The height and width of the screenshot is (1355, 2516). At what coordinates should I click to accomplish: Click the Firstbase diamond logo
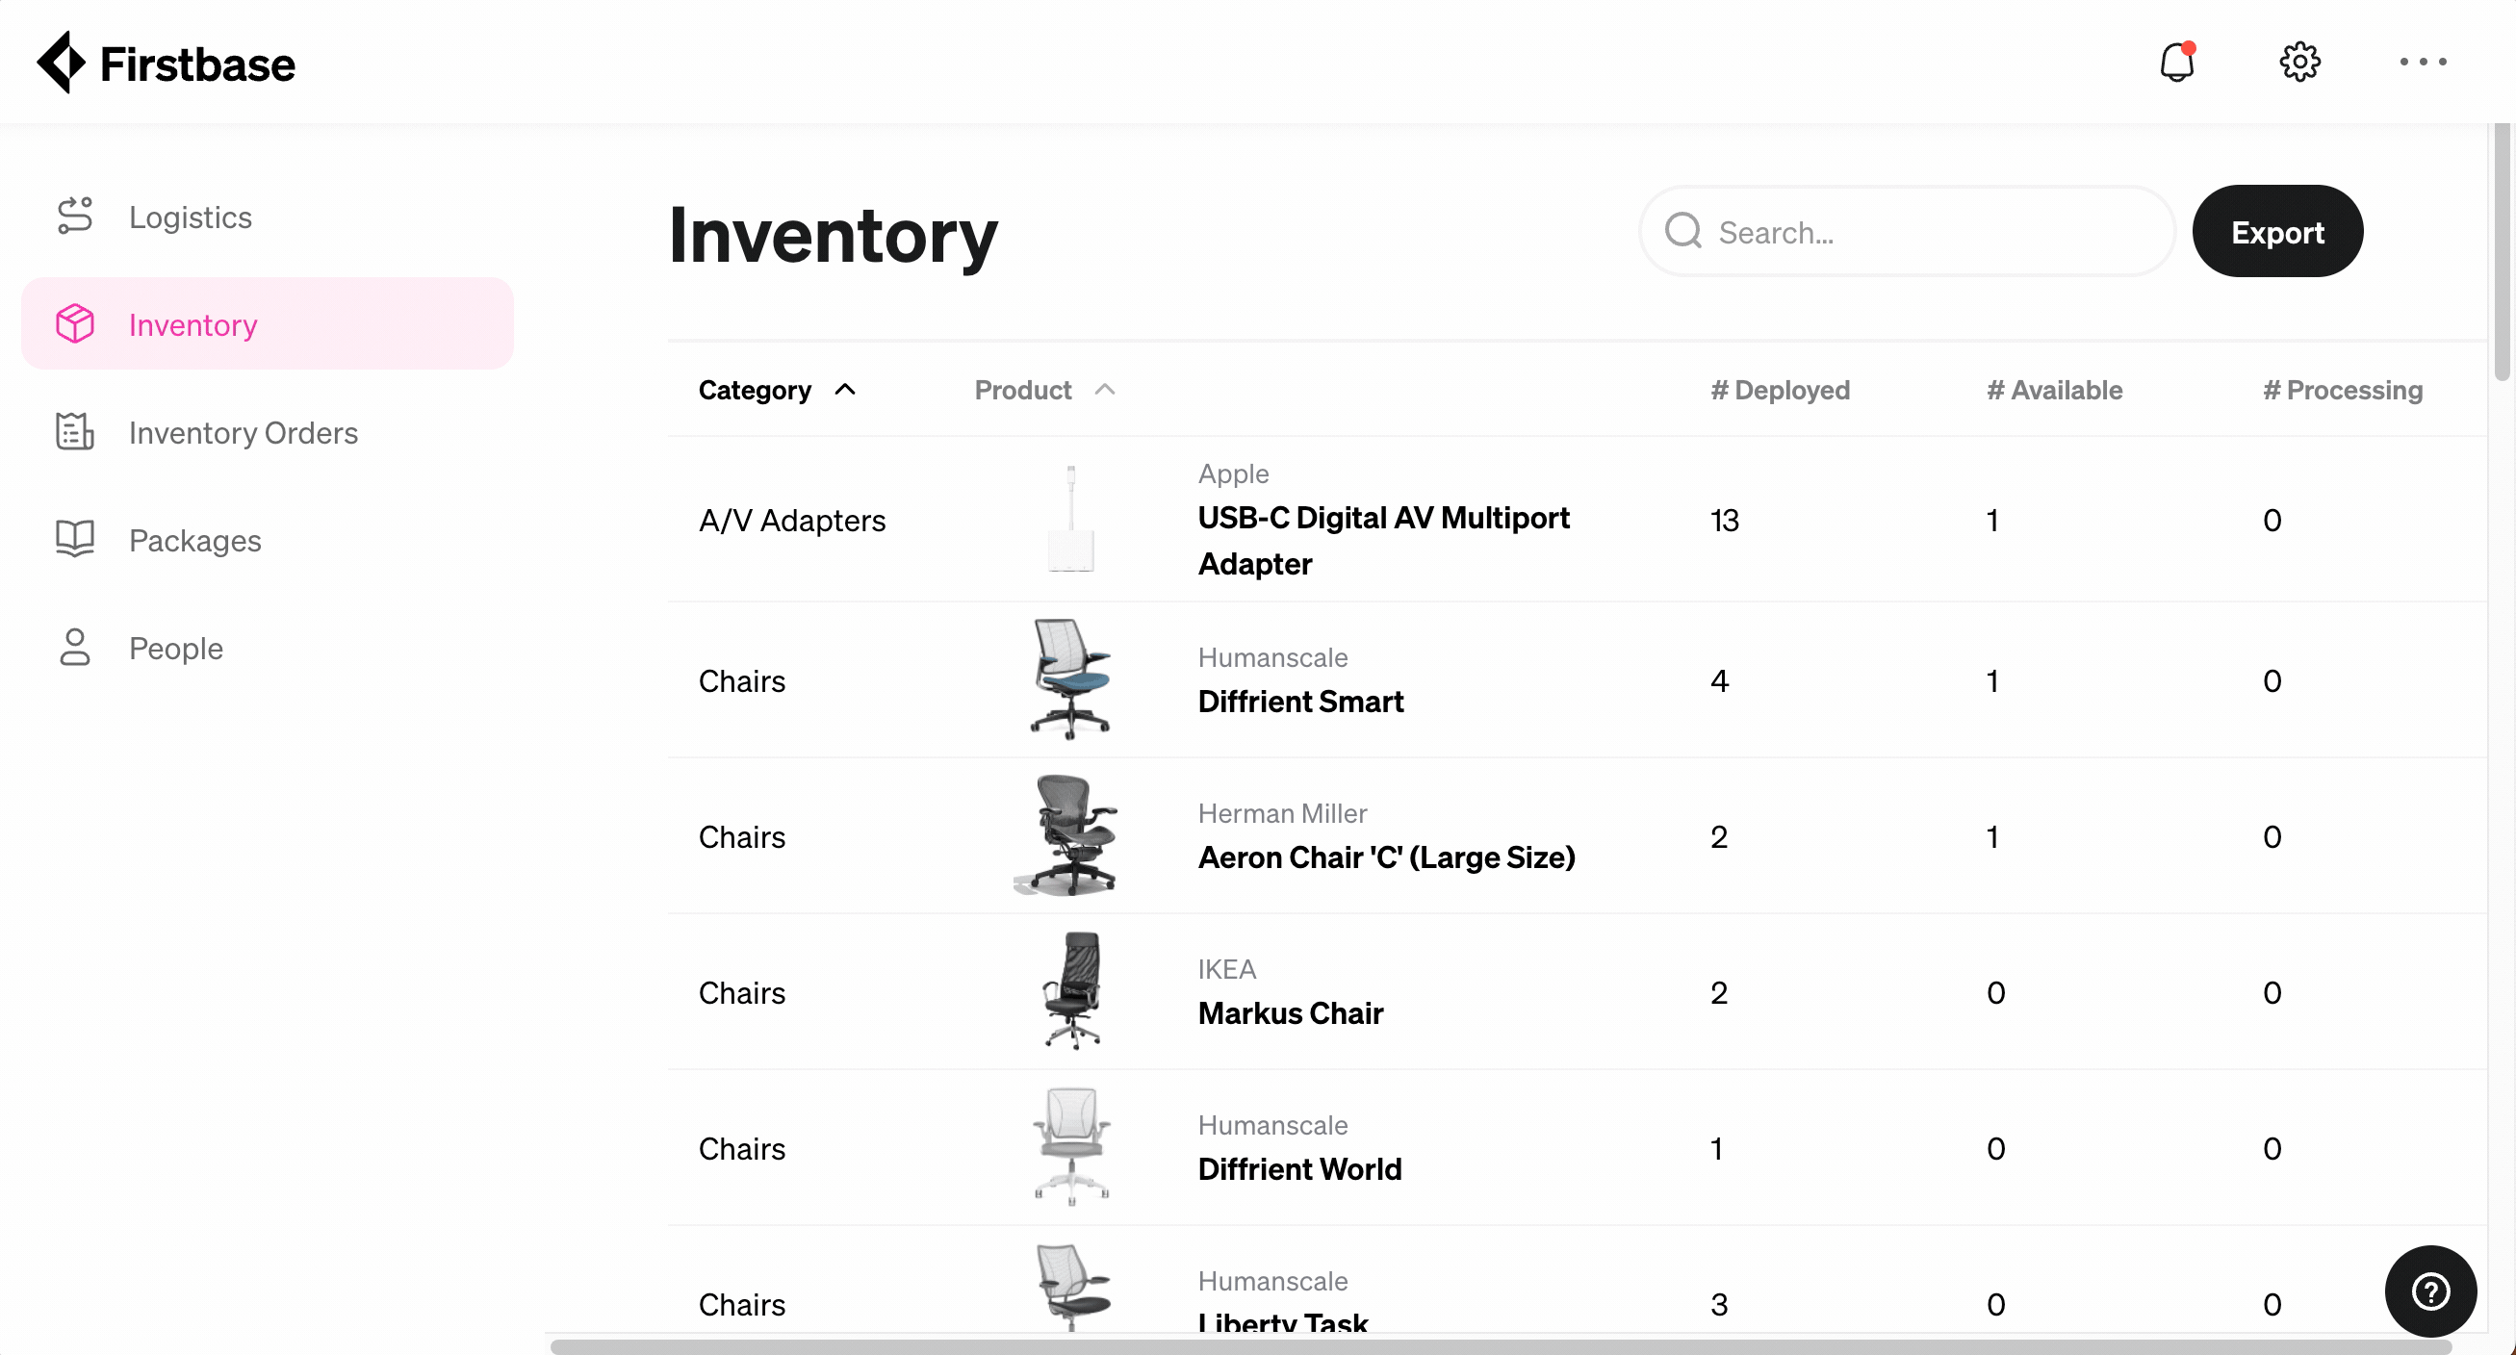[63, 63]
